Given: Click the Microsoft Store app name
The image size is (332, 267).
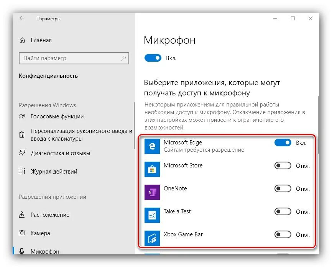Looking at the screenshot, I should (183, 165).
